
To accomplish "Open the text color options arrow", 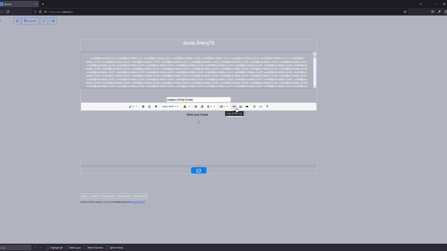I will tap(189, 107).
